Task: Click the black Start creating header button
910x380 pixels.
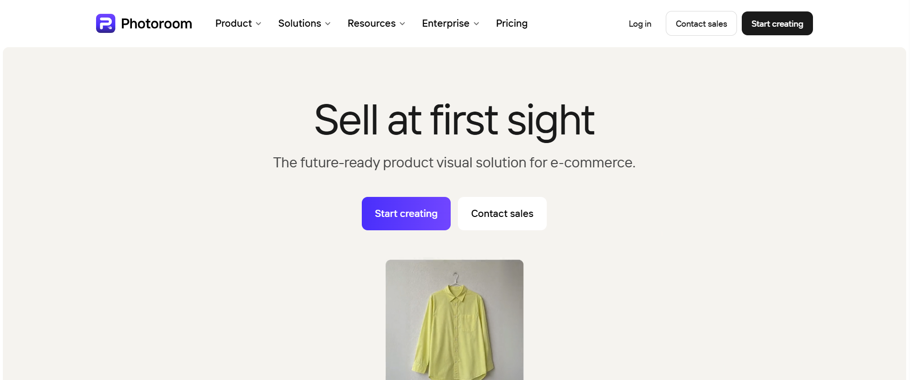Action: click(x=777, y=23)
